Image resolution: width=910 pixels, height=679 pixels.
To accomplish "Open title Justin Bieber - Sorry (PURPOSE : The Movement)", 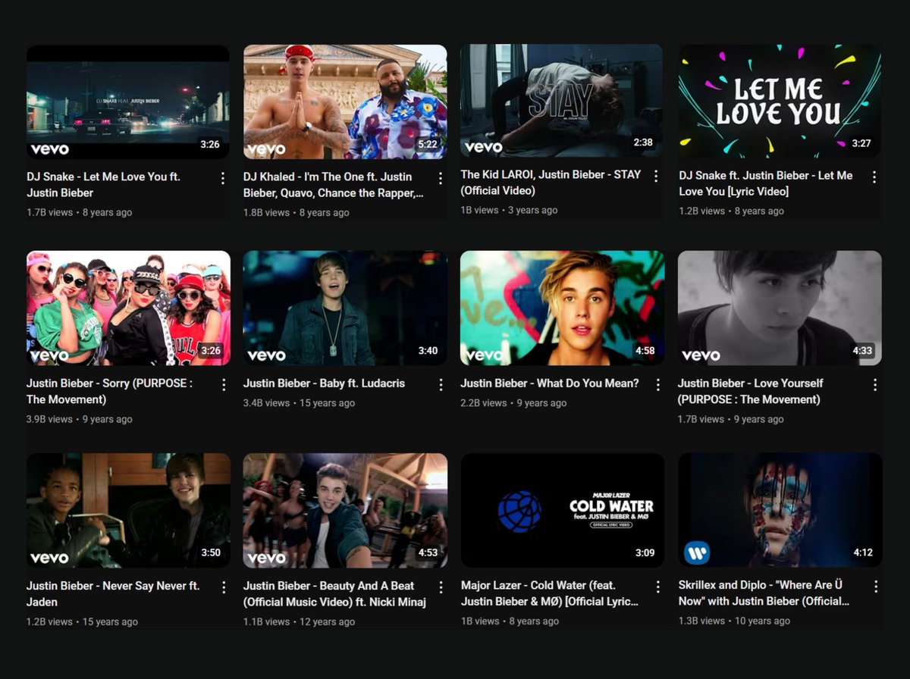I will coord(109,391).
